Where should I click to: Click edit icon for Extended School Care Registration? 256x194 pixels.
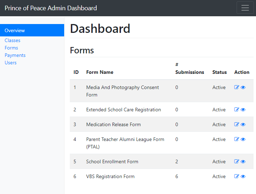click(237, 110)
